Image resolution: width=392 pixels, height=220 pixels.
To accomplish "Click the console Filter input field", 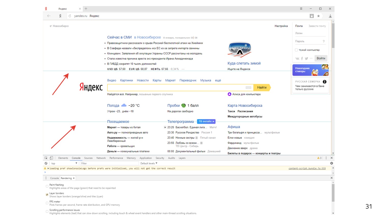I will coord(109,163).
